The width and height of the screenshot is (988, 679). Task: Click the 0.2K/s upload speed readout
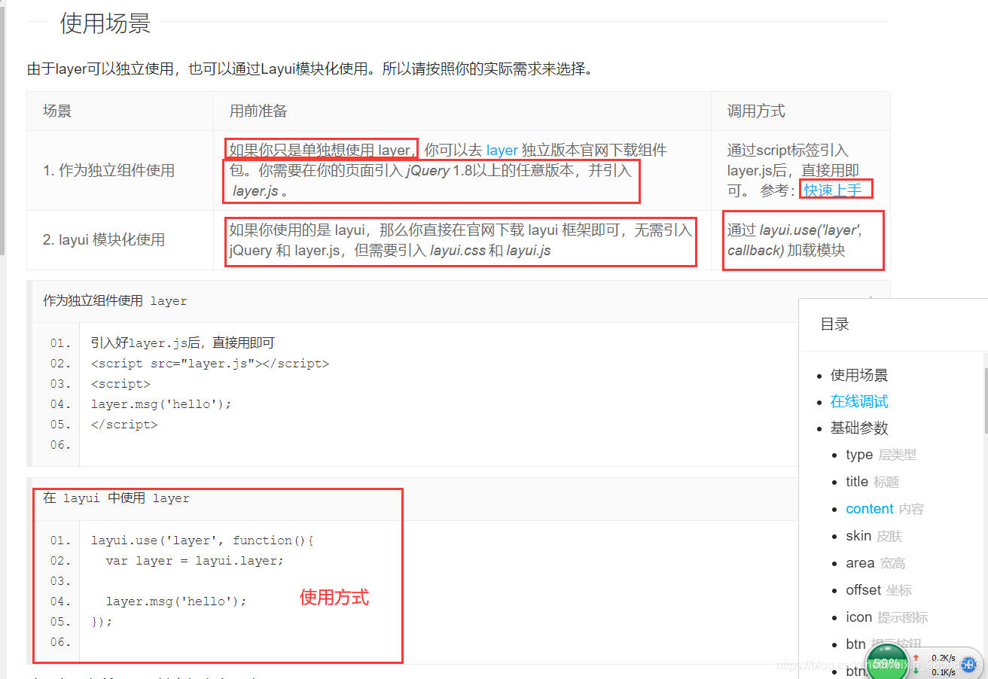pos(942,657)
